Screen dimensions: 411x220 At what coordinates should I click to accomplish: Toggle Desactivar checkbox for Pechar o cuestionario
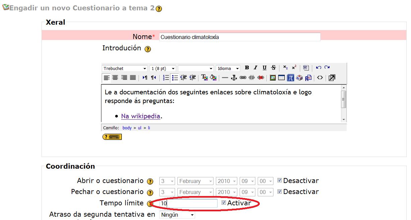pyautogui.click(x=280, y=192)
